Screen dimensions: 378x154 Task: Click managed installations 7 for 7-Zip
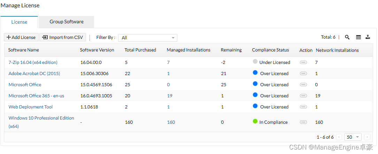tap(168, 62)
